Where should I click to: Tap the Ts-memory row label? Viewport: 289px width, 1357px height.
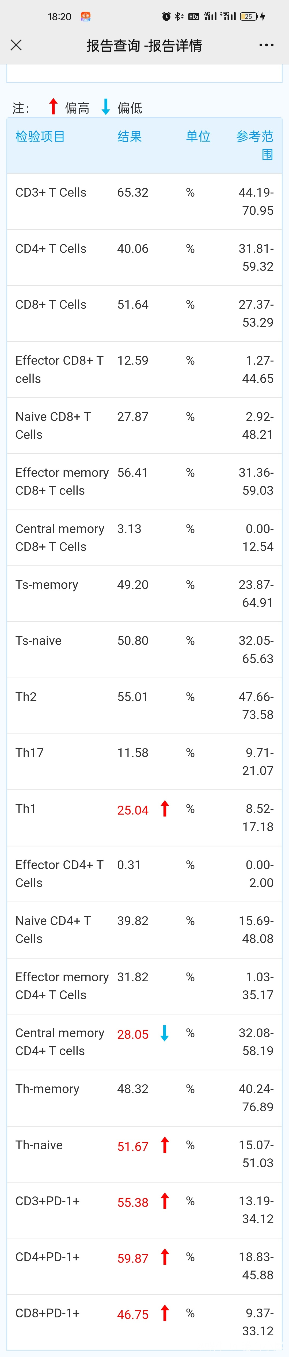(x=47, y=585)
